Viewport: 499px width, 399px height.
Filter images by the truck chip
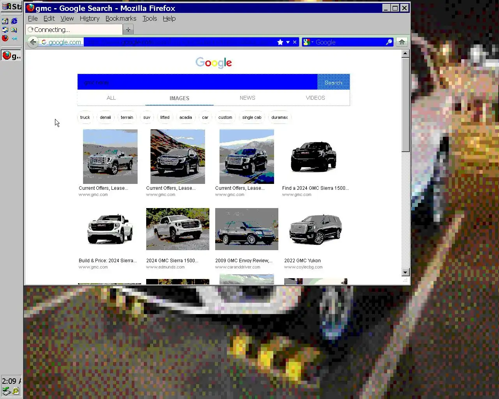[x=85, y=117]
